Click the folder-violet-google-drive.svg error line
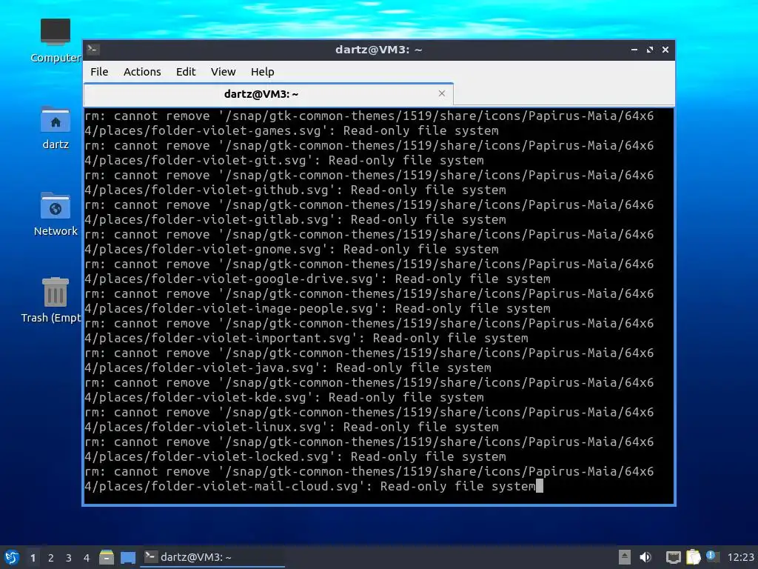 click(369, 271)
